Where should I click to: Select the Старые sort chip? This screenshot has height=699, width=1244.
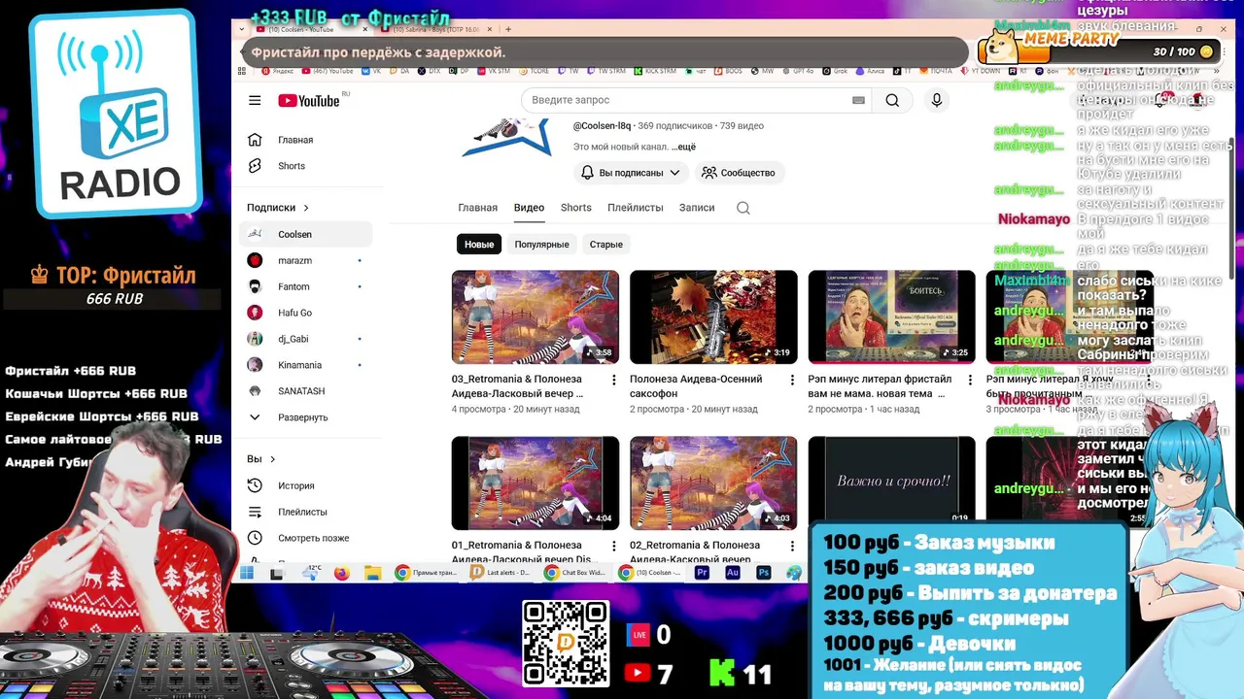click(x=605, y=245)
